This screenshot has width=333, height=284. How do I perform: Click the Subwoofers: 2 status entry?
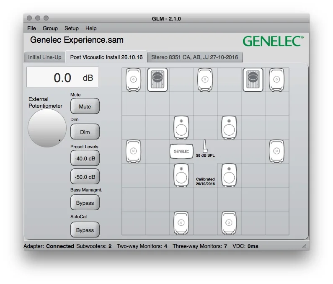click(x=94, y=246)
